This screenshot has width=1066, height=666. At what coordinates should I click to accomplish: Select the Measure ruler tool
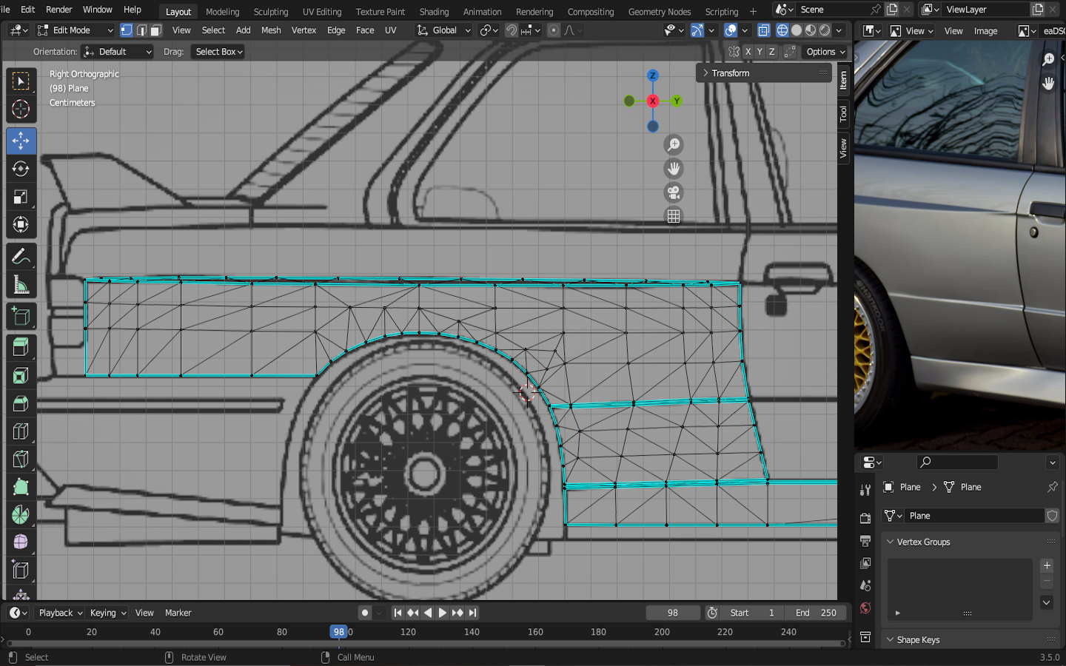pos(21,286)
